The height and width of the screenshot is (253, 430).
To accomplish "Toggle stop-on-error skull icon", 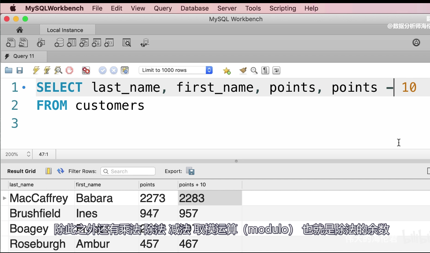I will [86, 70].
